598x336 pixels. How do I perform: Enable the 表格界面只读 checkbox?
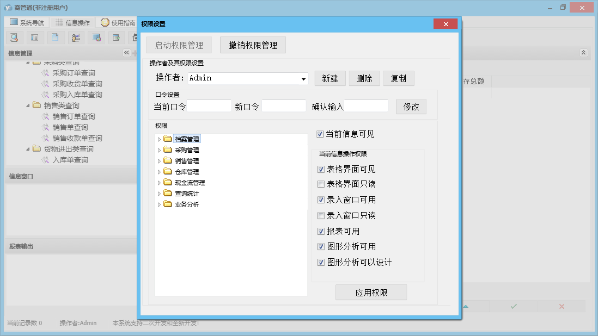point(321,184)
